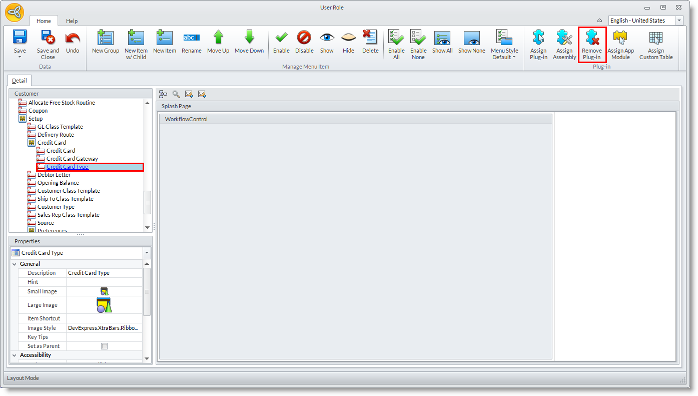Create a New Group menu item
This screenshot has height=396, width=698.
(x=106, y=38)
